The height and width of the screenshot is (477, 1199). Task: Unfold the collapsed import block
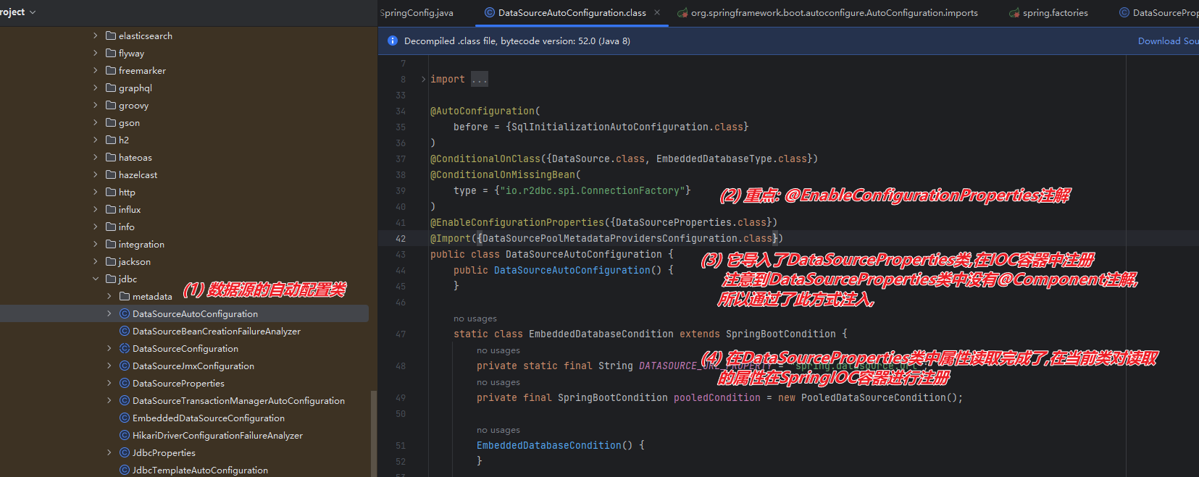pyautogui.click(x=424, y=79)
